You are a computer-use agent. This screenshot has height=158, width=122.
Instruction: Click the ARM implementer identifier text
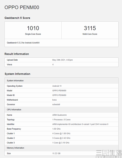(x=80, y=124)
